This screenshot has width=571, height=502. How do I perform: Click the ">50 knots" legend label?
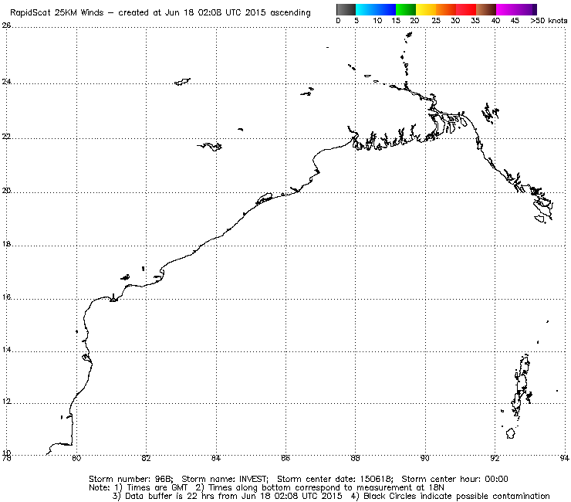click(549, 21)
